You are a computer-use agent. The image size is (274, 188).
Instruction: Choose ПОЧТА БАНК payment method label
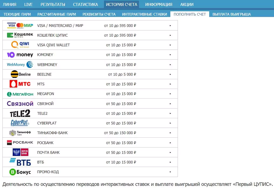pyautogui.click(x=48, y=153)
